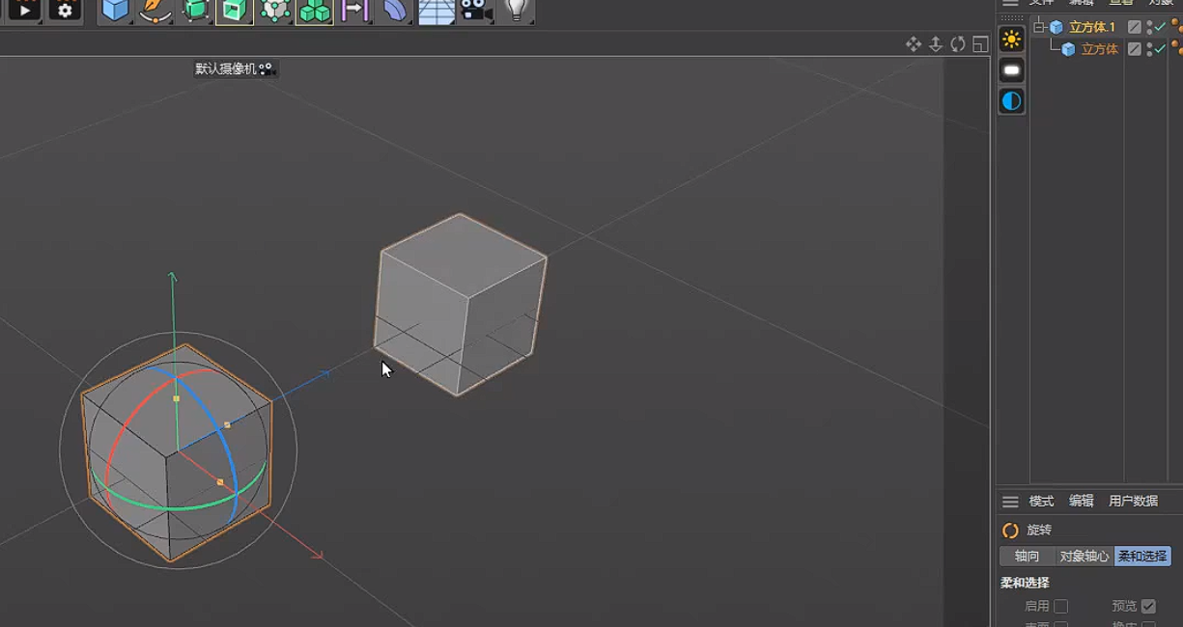The width and height of the screenshot is (1183, 627).
Task: Uncheck the 预览 preview checkbox
Action: 1148,606
